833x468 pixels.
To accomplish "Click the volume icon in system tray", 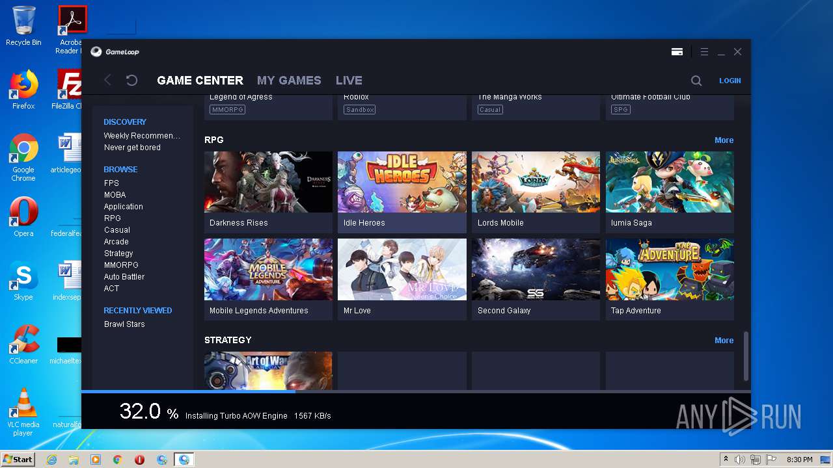I will pyautogui.click(x=739, y=460).
